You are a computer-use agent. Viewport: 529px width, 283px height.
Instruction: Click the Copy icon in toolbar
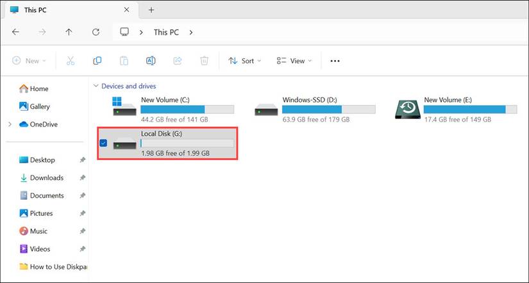97,61
